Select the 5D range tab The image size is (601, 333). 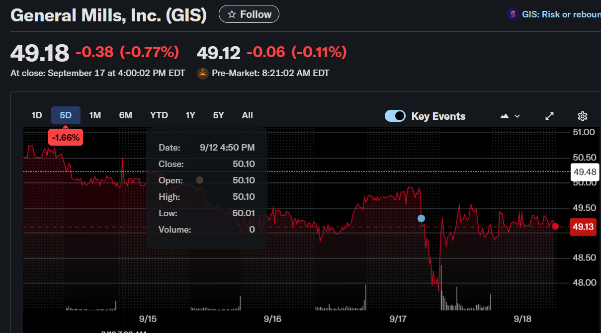click(x=66, y=115)
